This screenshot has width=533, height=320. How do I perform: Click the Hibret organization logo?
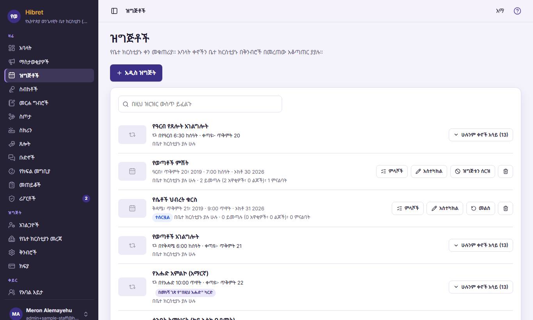(x=14, y=16)
